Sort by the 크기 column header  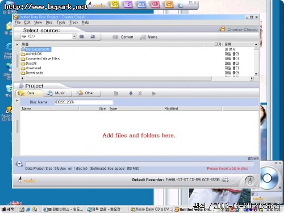click(213, 44)
